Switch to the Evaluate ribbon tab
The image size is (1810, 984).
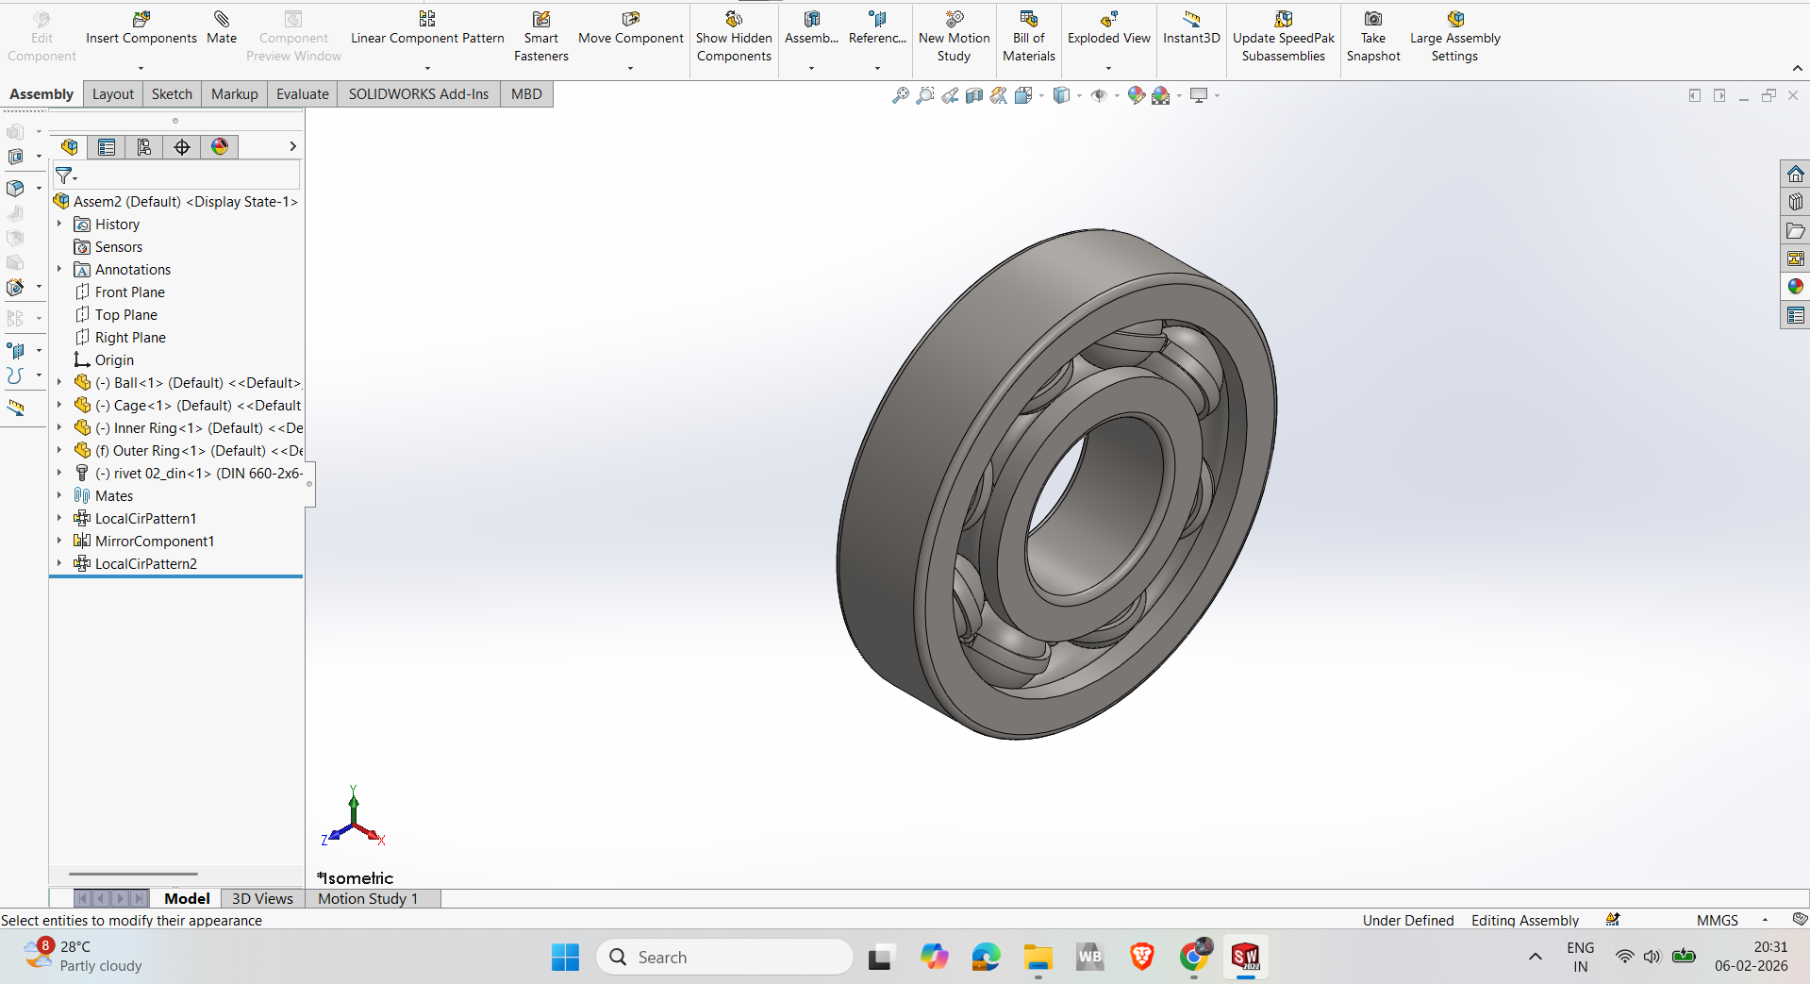pyautogui.click(x=302, y=94)
